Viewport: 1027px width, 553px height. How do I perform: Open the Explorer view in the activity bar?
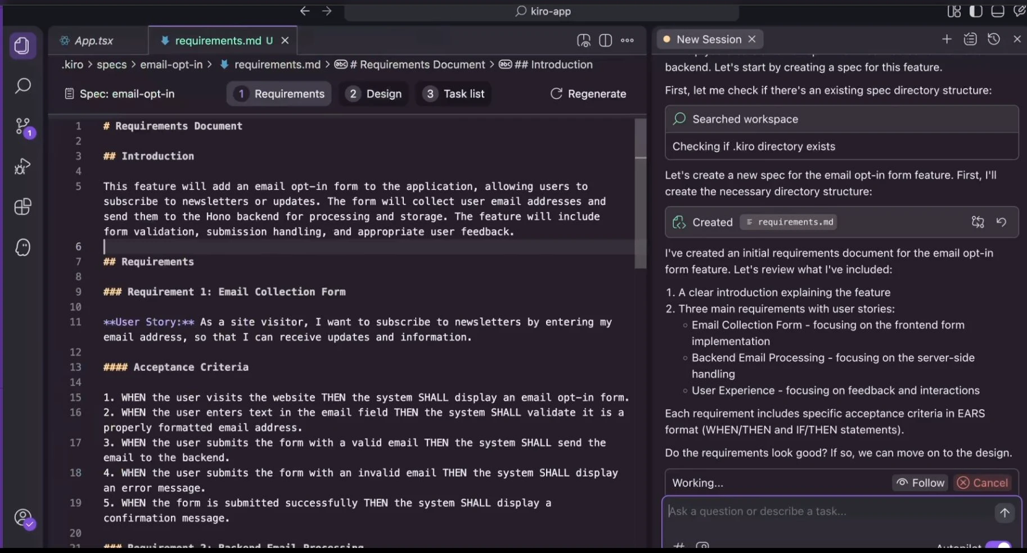tap(22, 46)
